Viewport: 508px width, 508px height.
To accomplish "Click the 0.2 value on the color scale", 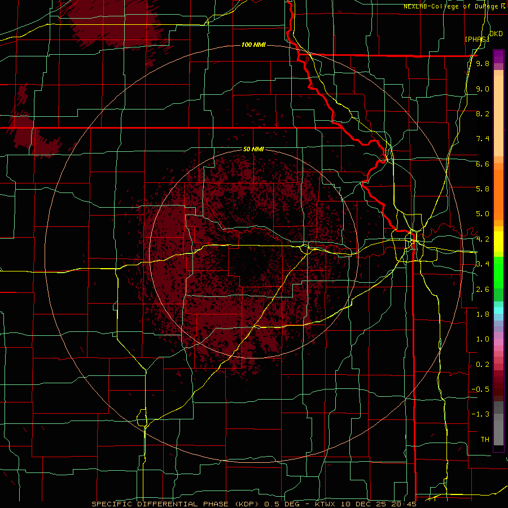I will (x=483, y=365).
